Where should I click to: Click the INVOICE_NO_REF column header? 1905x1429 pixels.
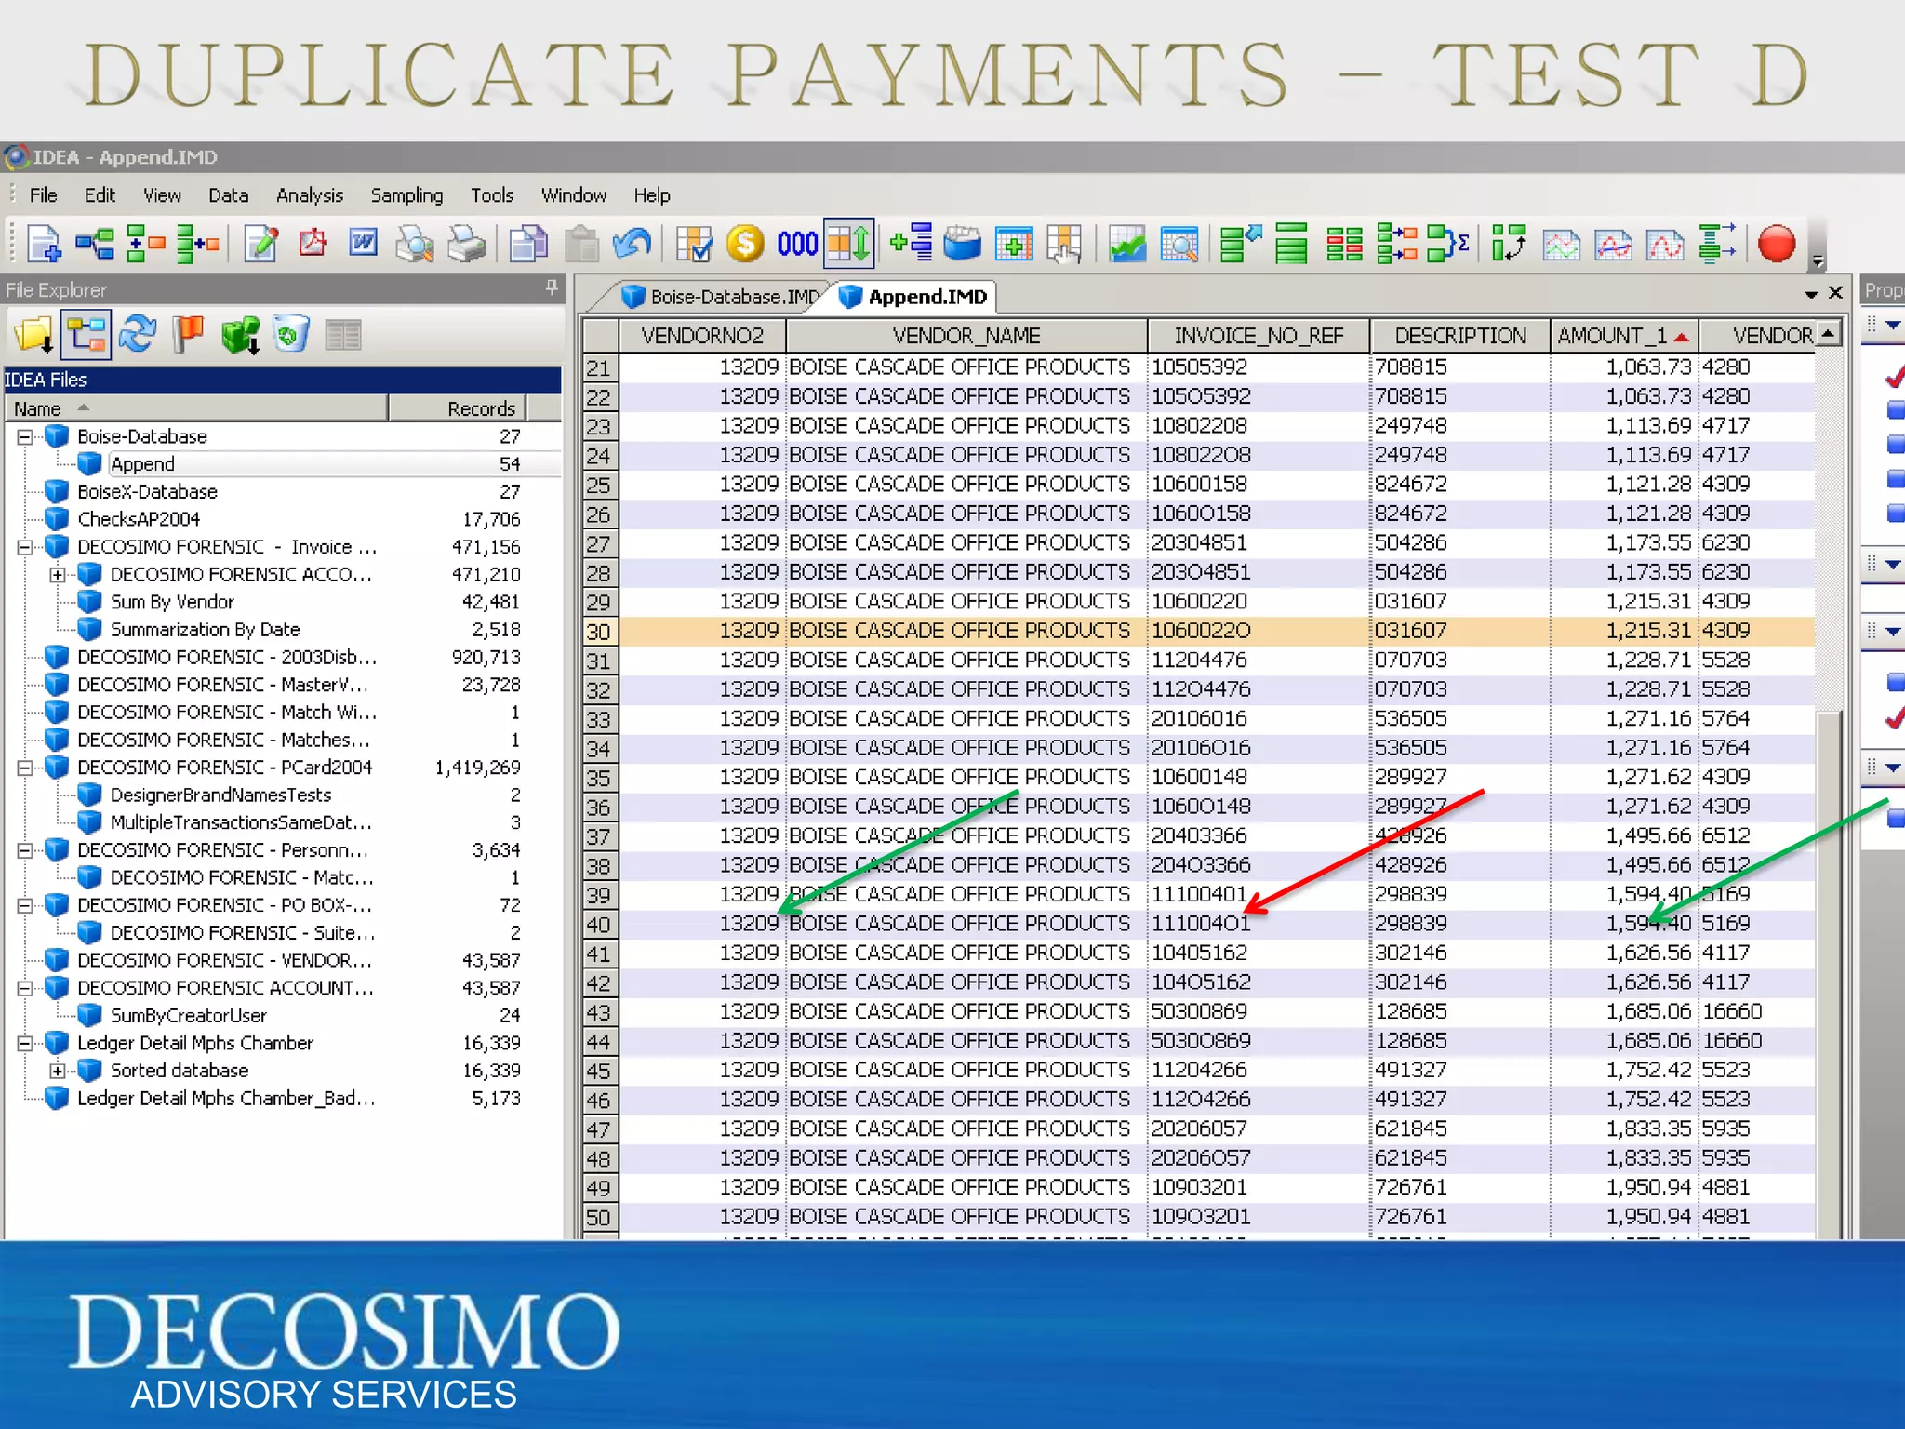pos(1259,336)
